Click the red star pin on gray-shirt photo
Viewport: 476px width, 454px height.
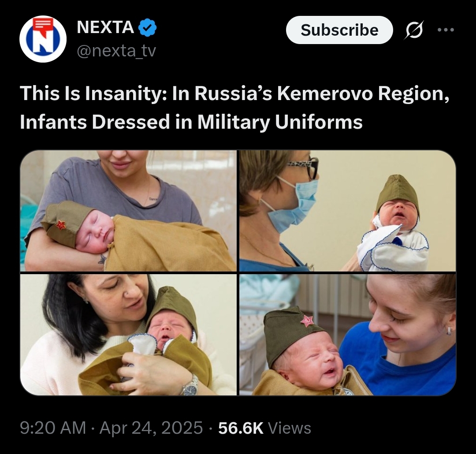(x=61, y=225)
